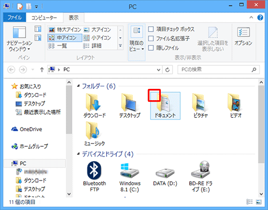Go up one folder level arrow
The height and width of the screenshot is (210, 268).
tap(42, 70)
